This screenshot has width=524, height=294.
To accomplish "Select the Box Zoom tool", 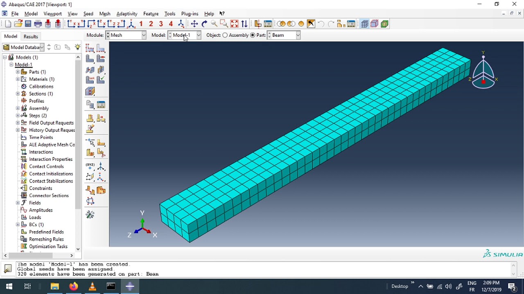I will click(x=224, y=24).
